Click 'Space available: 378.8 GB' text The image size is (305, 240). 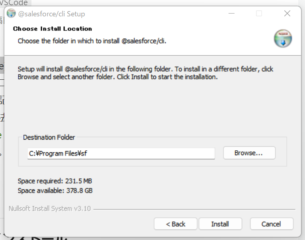tap(55, 190)
